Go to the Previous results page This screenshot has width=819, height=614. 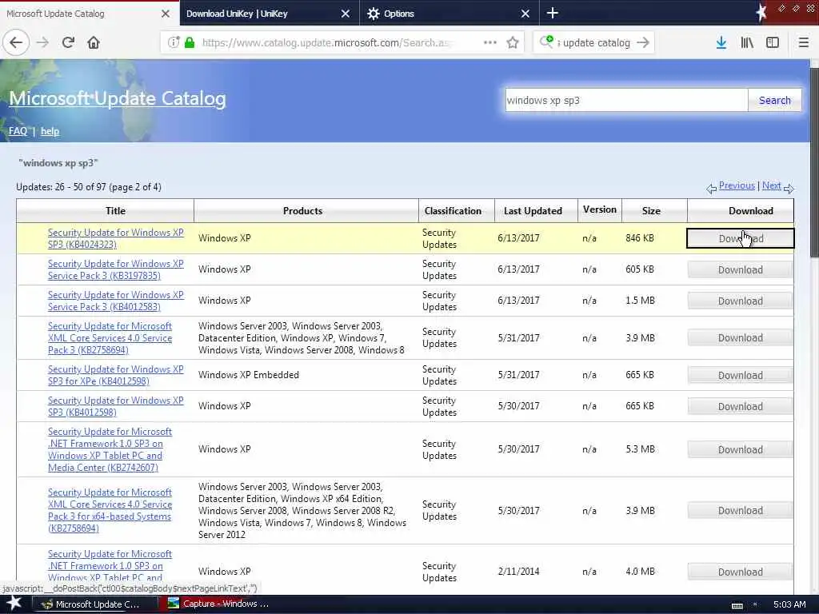(737, 185)
